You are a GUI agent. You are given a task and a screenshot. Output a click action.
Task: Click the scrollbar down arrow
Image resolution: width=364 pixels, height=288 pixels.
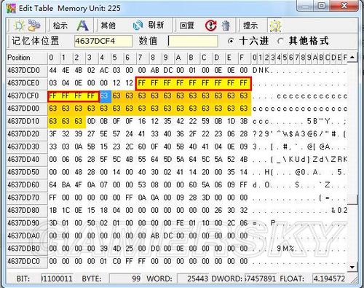coord(352,267)
